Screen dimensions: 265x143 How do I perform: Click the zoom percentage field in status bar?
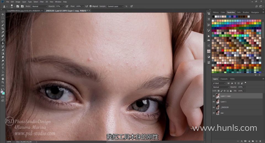tap(9, 142)
